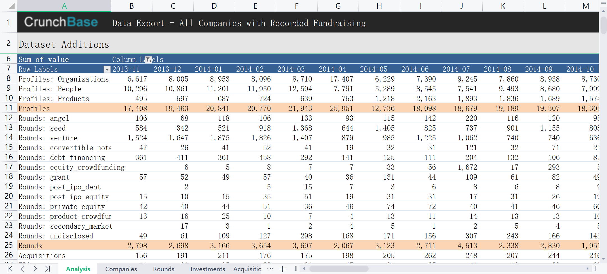This screenshot has width=607, height=274.
Task: Click the horizontal scrollbar right arrow
Action: point(587,269)
